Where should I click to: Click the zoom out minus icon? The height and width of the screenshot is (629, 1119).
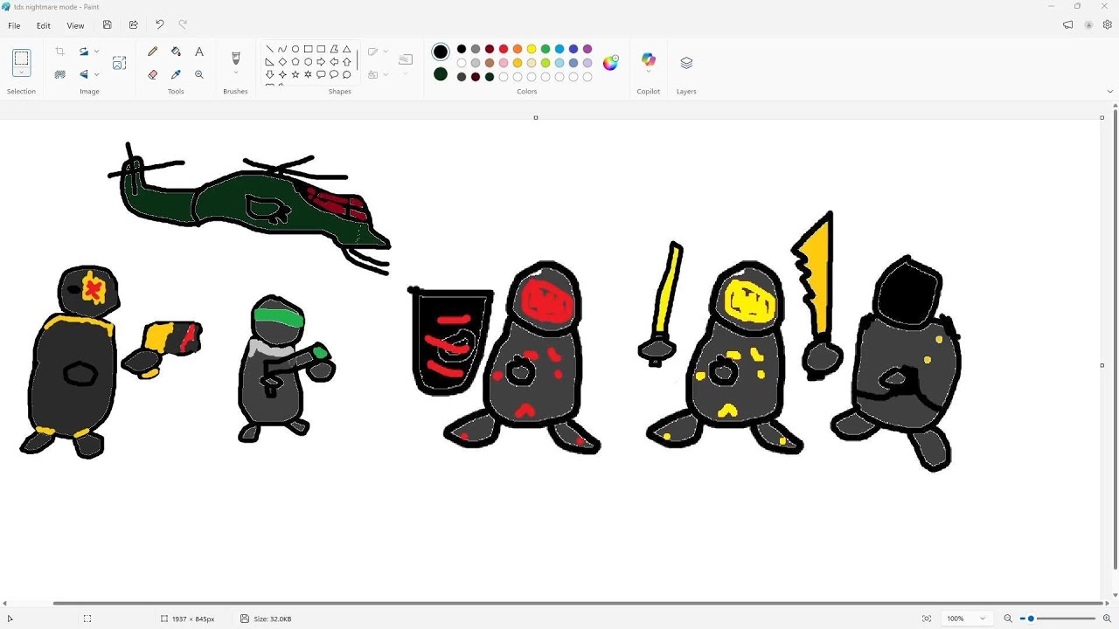click(1007, 619)
